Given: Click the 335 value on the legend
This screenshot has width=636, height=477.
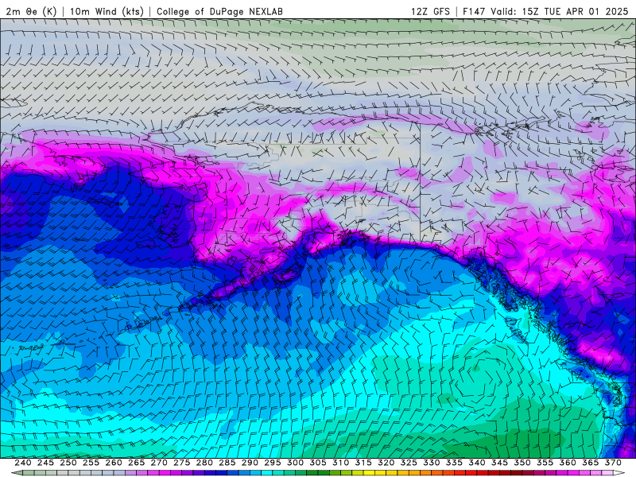Looking at the screenshot, I should coord(454,463).
